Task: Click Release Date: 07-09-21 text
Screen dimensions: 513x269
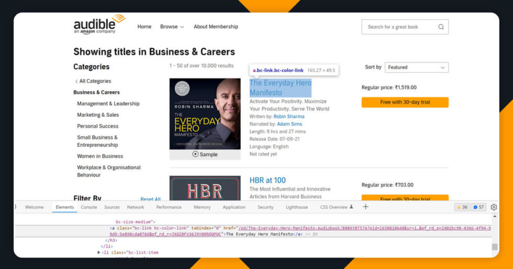Action: tap(274, 139)
